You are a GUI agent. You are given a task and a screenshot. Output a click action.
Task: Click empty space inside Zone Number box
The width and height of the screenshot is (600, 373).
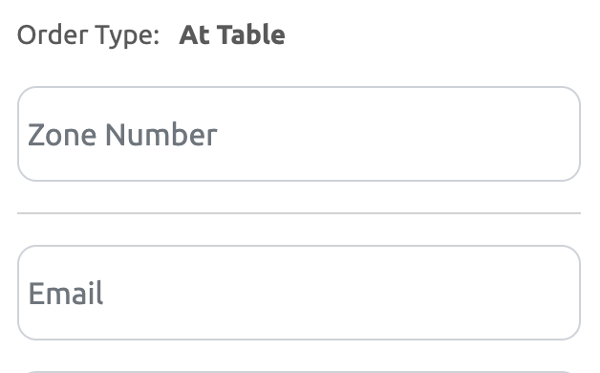tap(398, 134)
